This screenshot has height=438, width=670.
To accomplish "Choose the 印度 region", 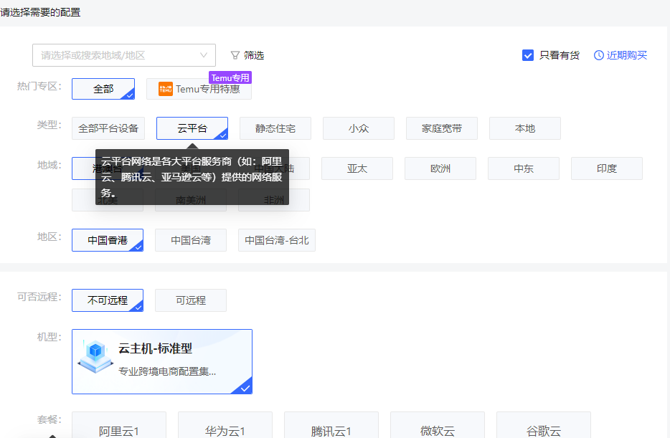I will [x=607, y=168].
